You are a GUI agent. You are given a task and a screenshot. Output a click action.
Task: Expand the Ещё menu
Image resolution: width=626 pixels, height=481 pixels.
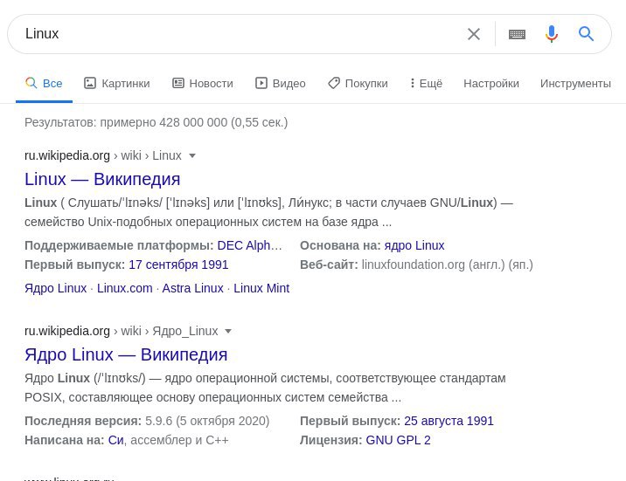tap(427, 83)
